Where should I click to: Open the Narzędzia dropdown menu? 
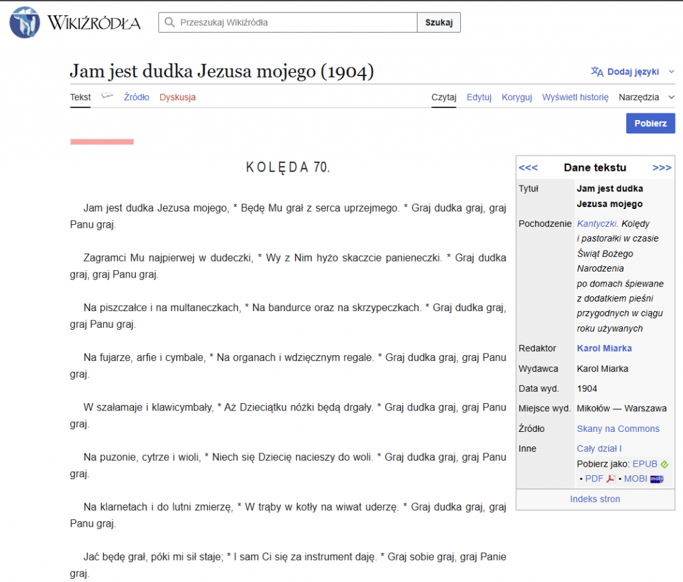click(646, 97)
